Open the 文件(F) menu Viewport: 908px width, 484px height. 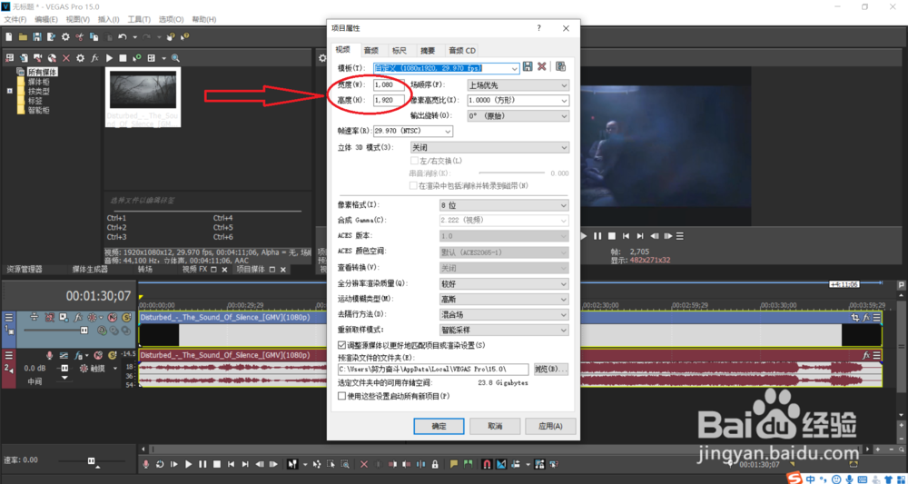pyautogui.click(x=15, y=19)
